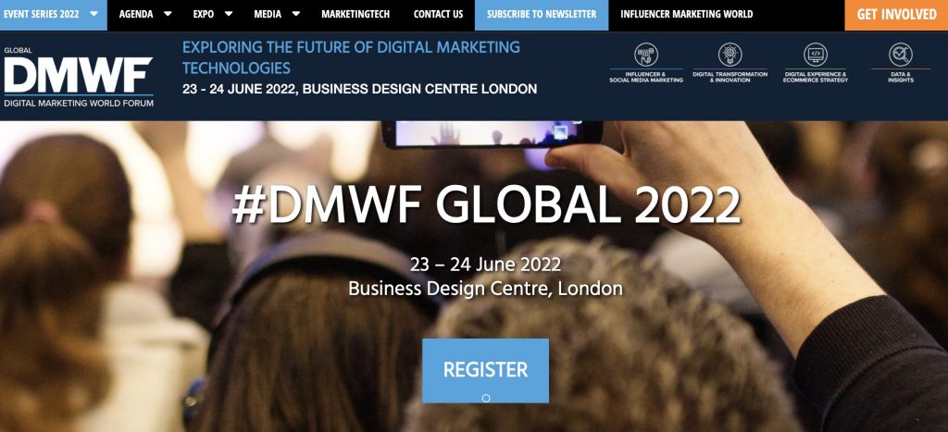Click the #DMWF GLOBAL 2022 hero heading
Viewport: 948px width, 432px height.
point(486,204)
